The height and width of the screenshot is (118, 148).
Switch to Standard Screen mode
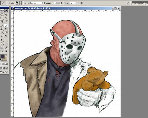1,68
